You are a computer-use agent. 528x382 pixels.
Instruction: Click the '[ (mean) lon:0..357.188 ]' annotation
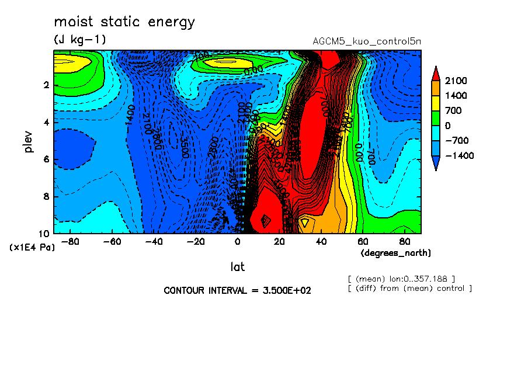pos(401,279)
